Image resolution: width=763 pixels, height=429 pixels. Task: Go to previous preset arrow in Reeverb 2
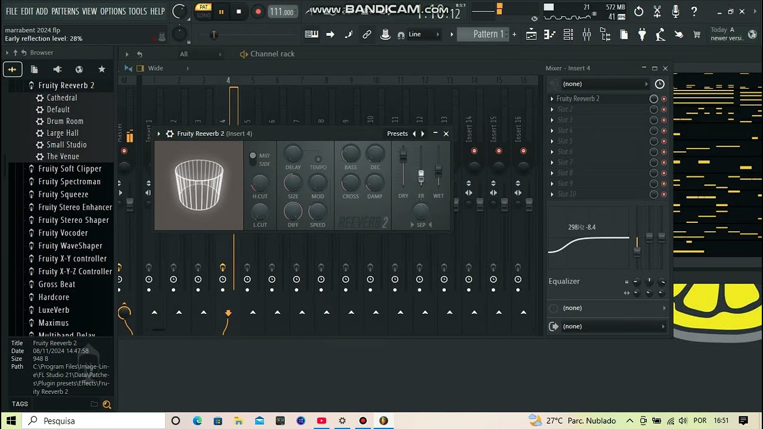[414, 133]
